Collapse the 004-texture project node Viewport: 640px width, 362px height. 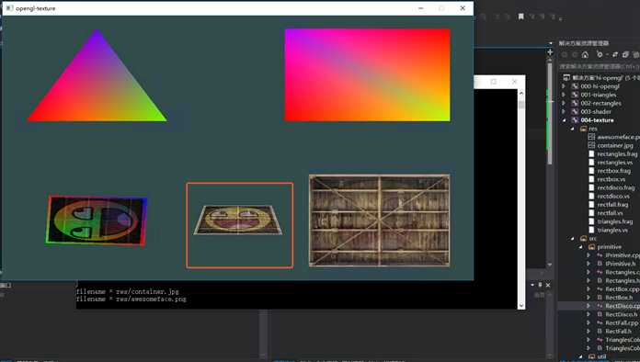click(565, 120)
